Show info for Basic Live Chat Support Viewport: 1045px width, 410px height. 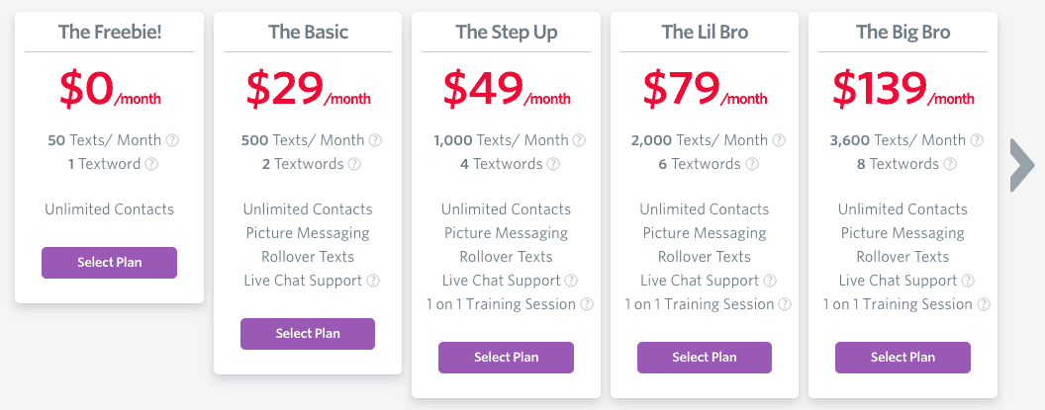pyautogui.click(x=373, y=281)
